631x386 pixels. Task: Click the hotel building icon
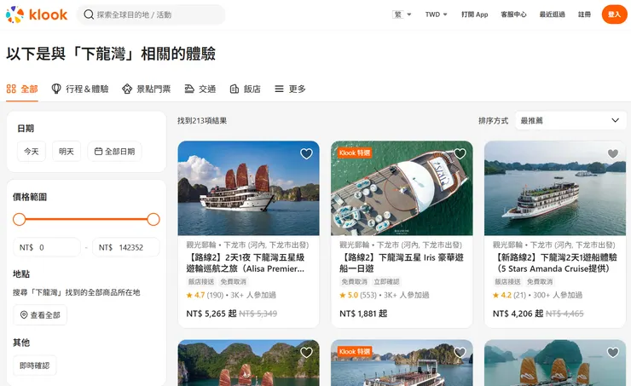[x=234, y=89]
